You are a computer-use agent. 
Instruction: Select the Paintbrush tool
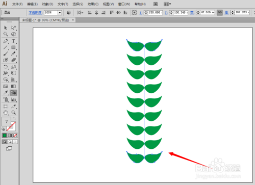(6, 54)
